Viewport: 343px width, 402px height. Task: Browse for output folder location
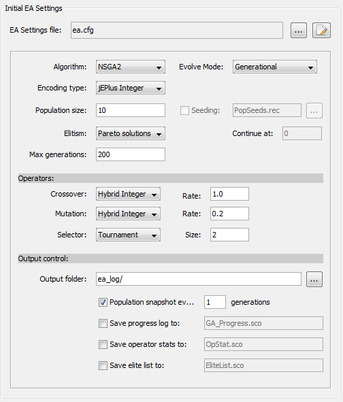click(314, 279)
